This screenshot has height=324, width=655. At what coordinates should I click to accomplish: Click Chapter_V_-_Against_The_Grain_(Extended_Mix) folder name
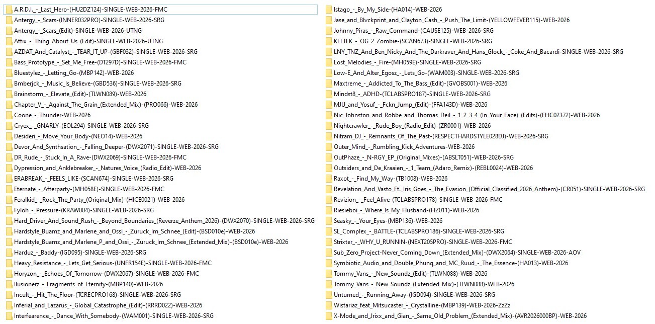click(x=106, y=105)
